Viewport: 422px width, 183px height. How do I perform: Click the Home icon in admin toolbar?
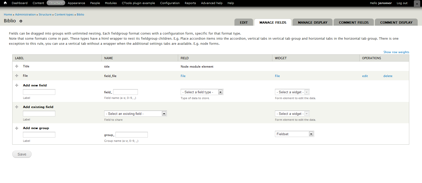click(5, 3)
